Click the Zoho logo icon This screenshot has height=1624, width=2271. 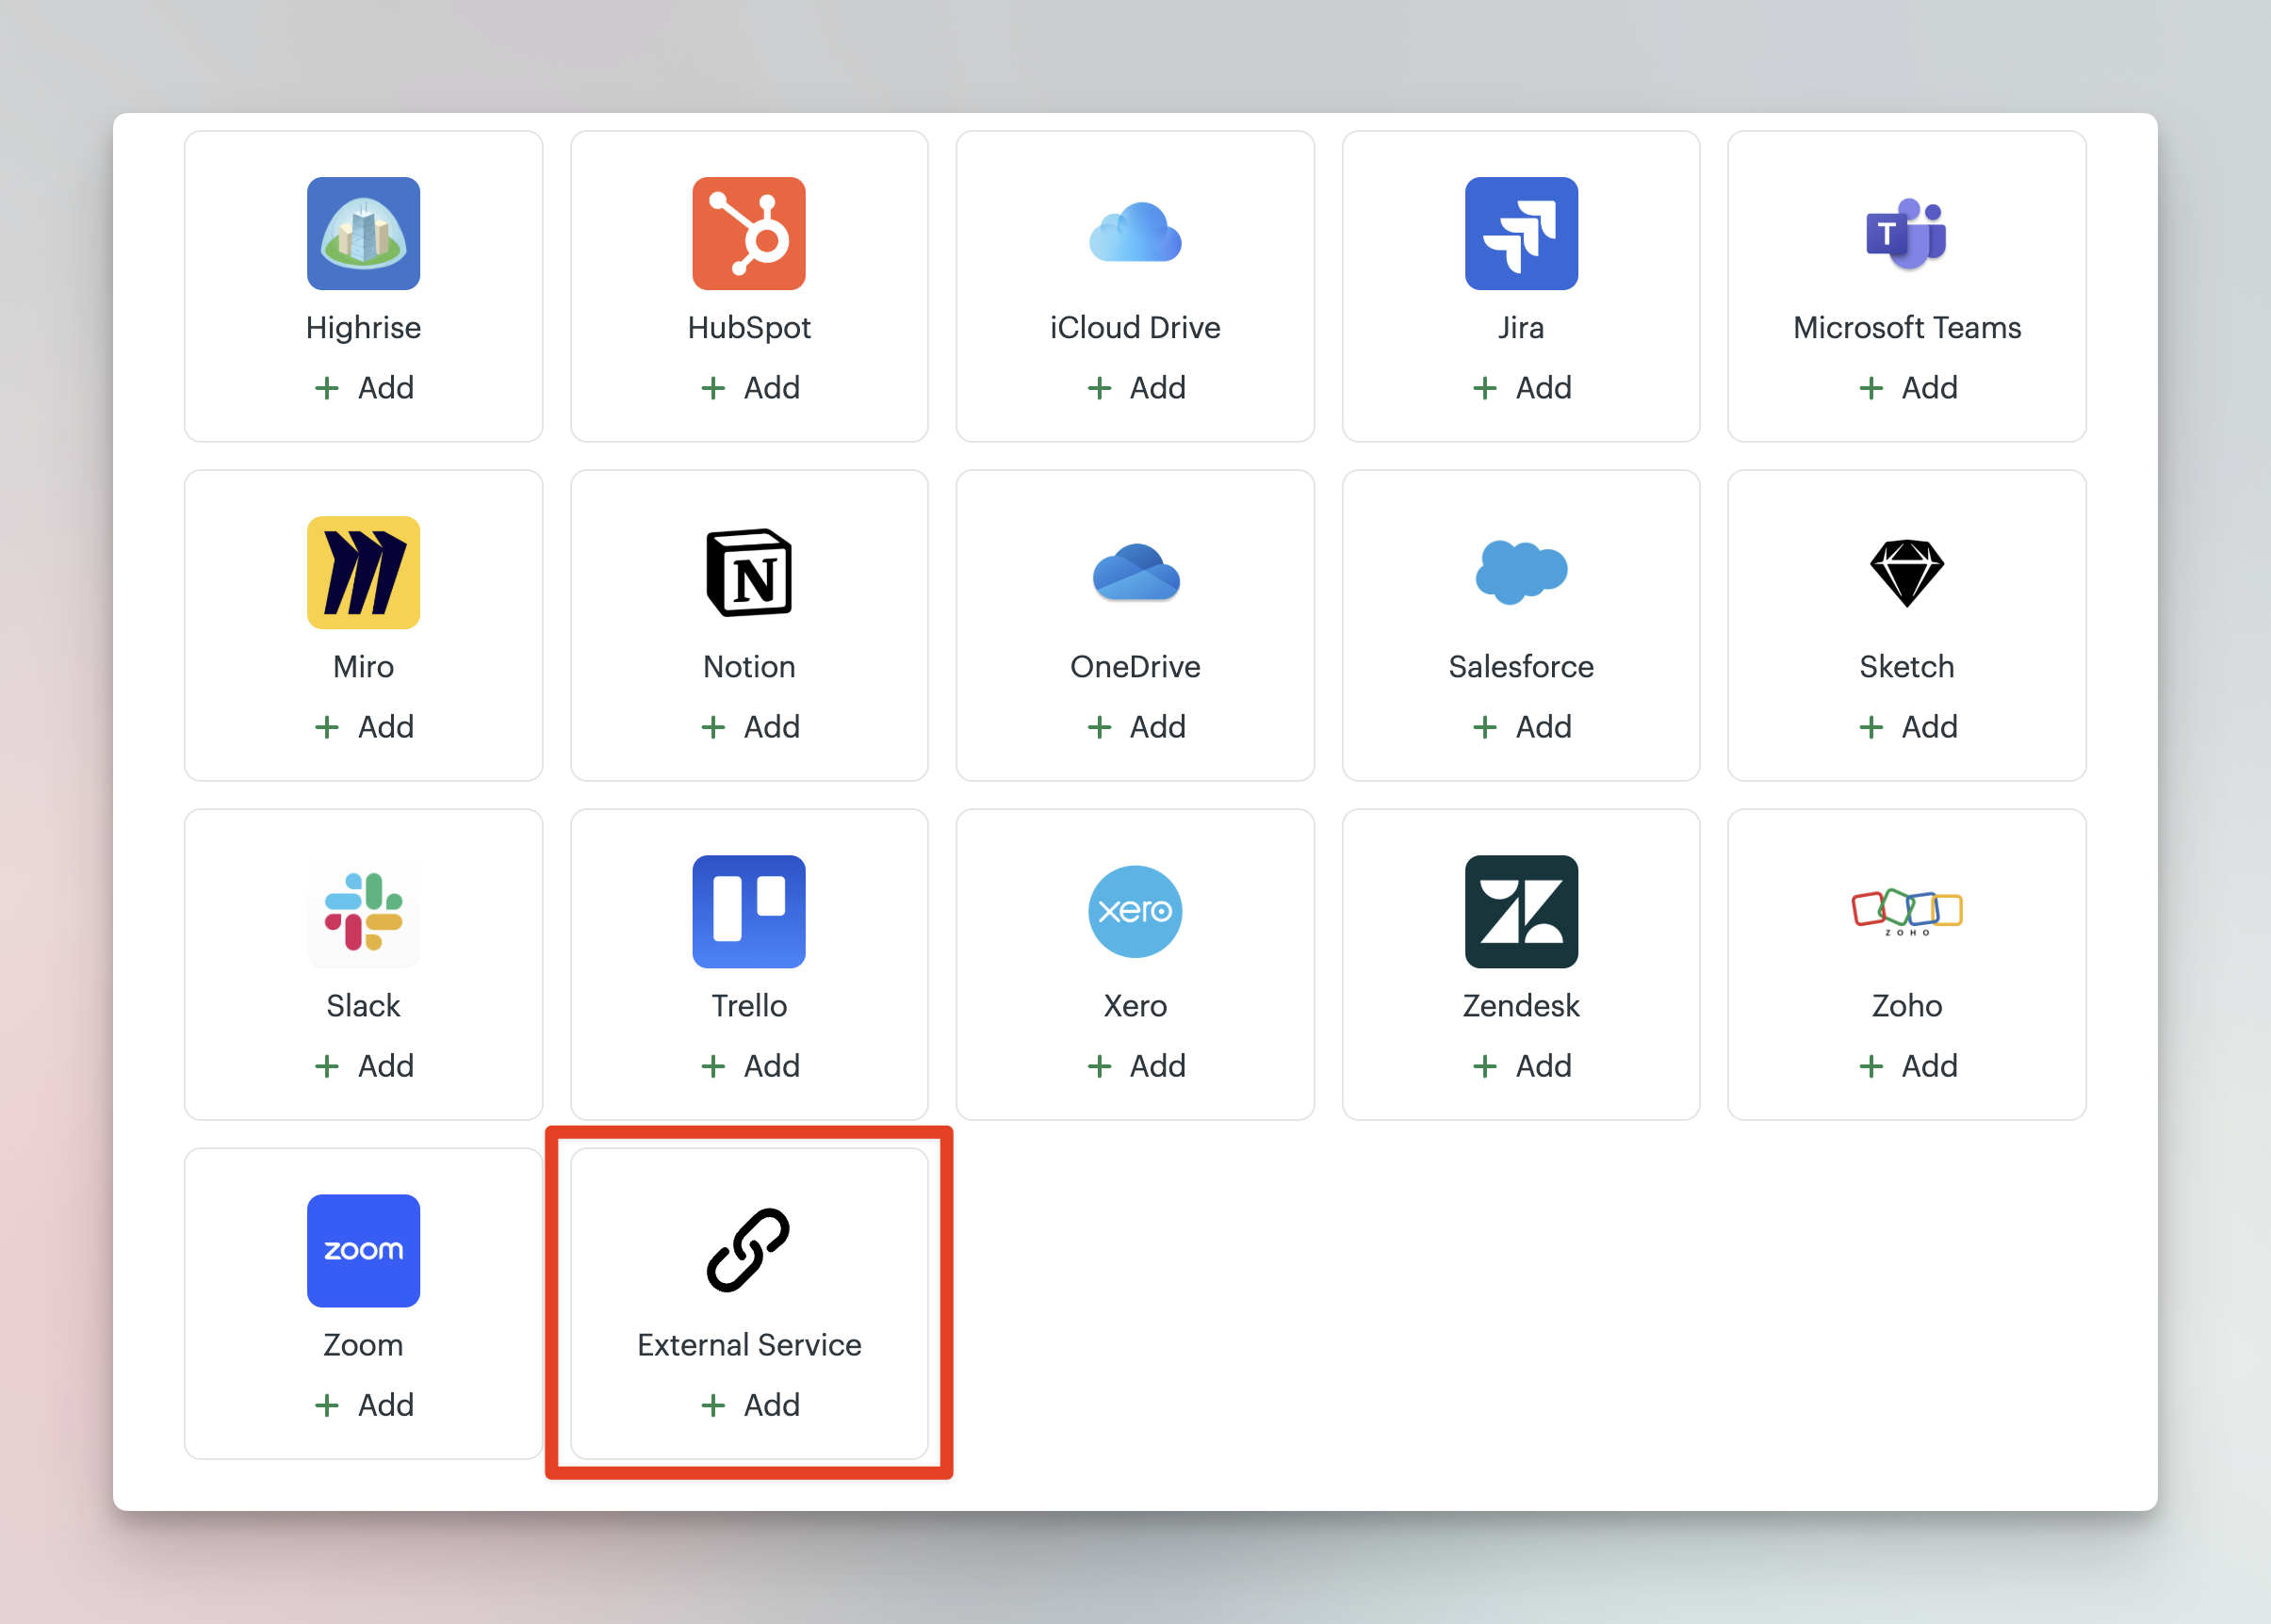coord(1905,911)
